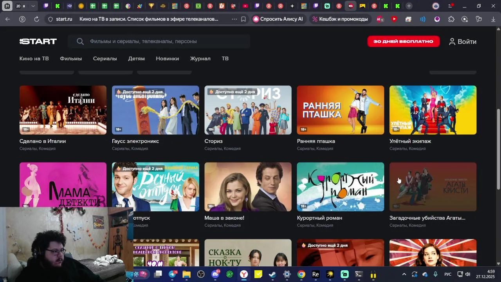Open Discord from the taskbar

pyautogui.click(x=215, y=274)
